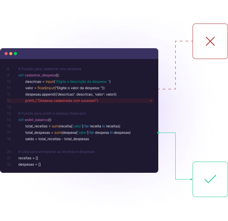Click the green window dot
The image size is (228, 221).
[15, 54]
